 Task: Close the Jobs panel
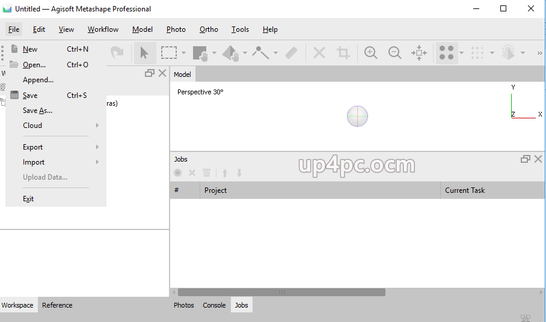coord(538,159)
